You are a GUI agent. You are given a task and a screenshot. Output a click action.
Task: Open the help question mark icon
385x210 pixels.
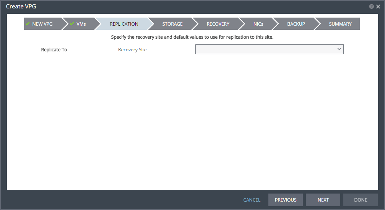point(372,7)
